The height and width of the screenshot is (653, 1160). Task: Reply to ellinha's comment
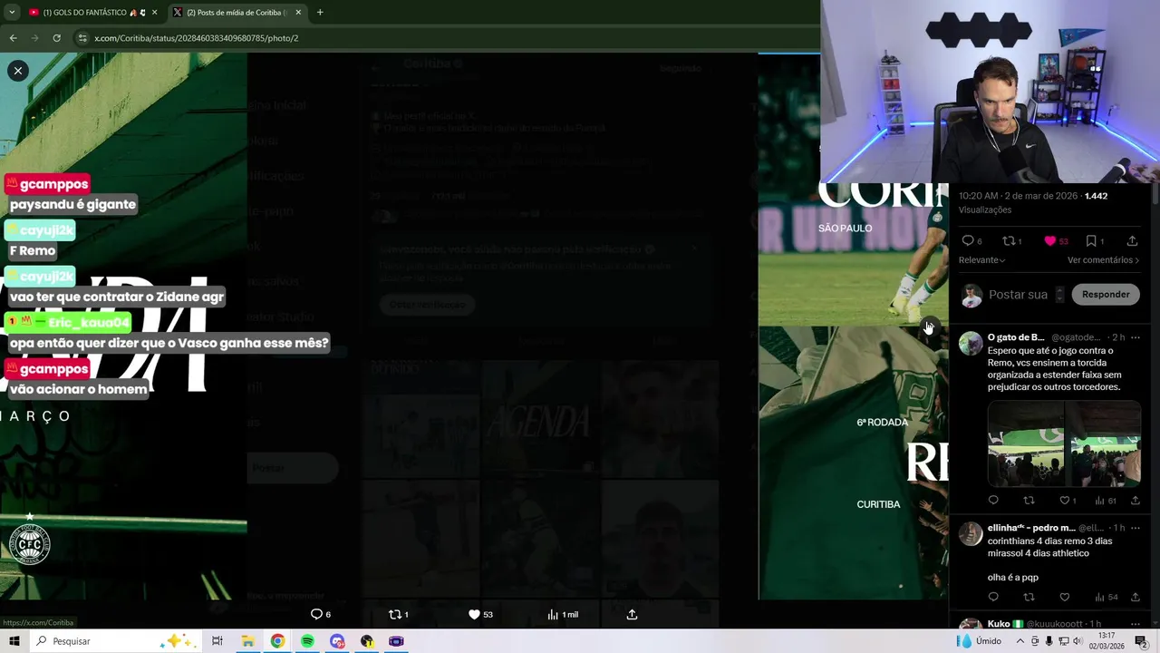point(993,597)
